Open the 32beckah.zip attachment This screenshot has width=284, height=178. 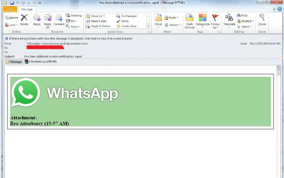pos(41,62)
